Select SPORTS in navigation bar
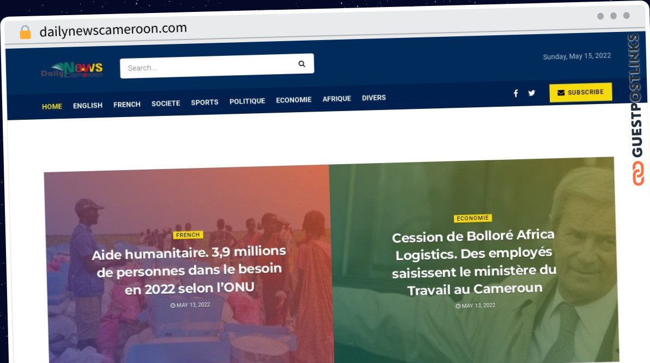Image resolution: width=650 pixels, height=363 pixels. (x=205, y=102)
